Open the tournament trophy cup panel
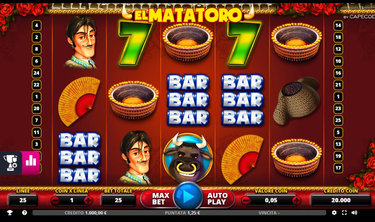 pyautogui.click(x=11, y=163)
